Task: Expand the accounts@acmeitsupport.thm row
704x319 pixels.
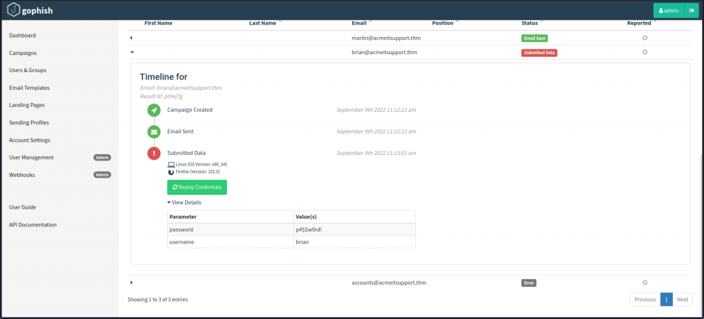Action: click(131, 283)
